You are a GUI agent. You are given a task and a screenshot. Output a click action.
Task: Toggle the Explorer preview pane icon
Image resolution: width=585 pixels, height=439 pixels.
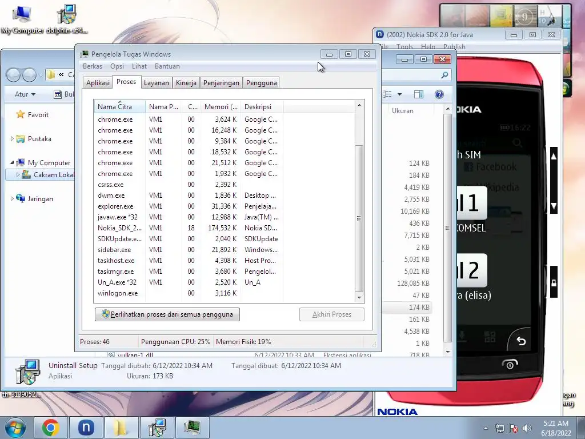(x=419, y=94)
